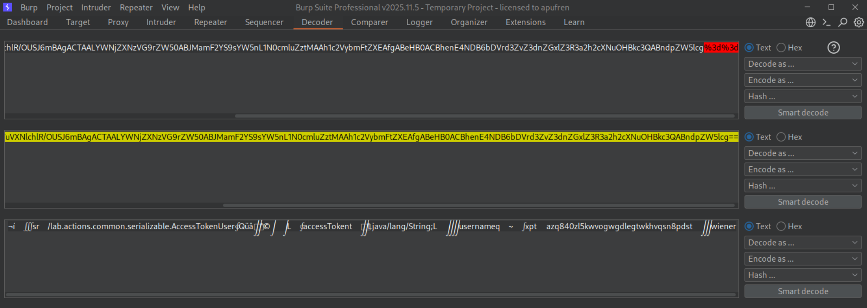Open the third panel's 'Hash' dropdown
Viewport: 867px width, 308px height.
point(802,275)
